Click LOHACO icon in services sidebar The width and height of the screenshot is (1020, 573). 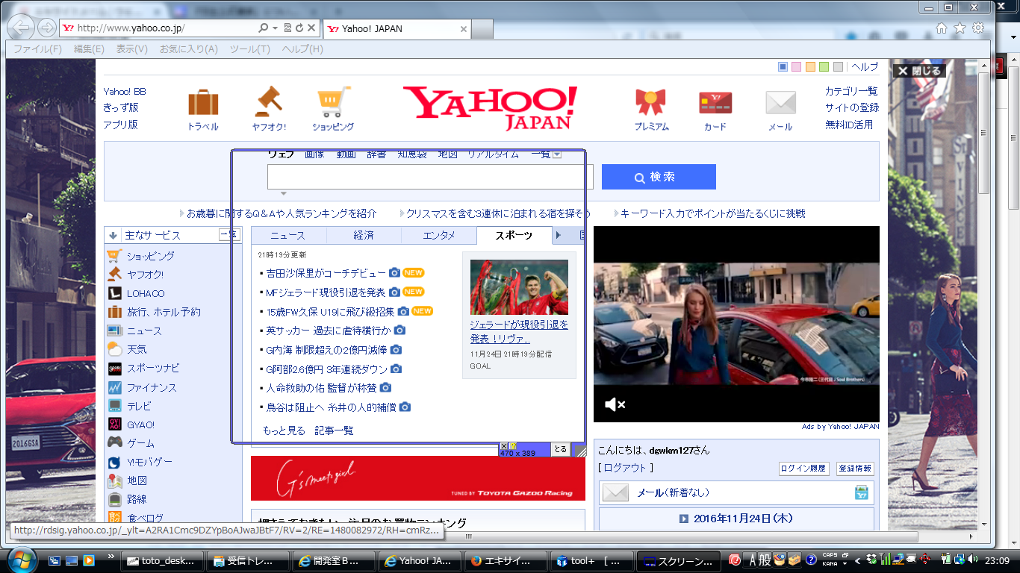(x=114, y=293)
